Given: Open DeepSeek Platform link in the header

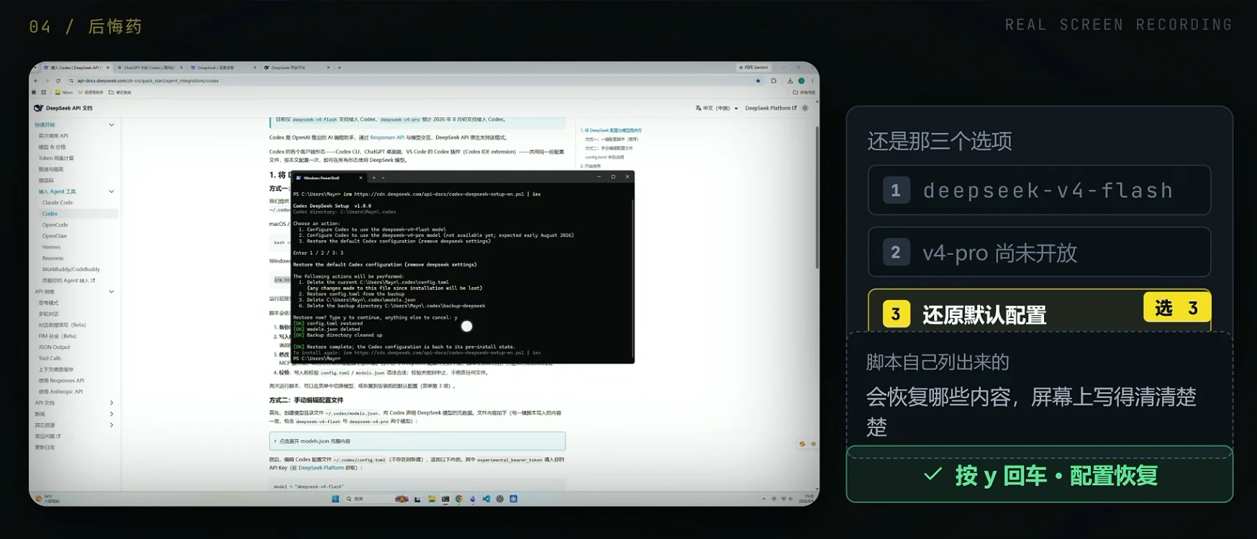Looking at the screenshot, I should pos(771,108).
